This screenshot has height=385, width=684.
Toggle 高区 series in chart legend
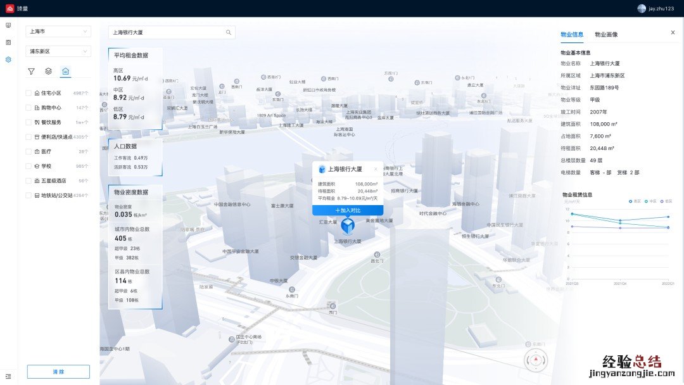point(635,201)
